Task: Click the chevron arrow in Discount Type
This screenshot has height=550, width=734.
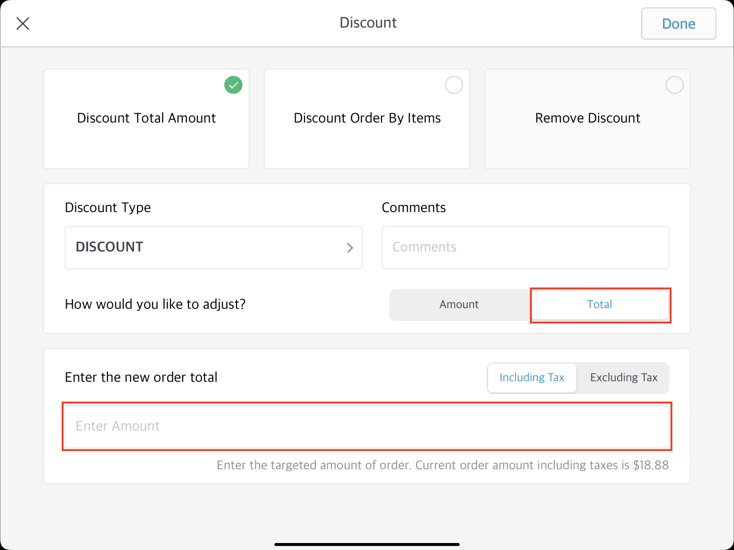Action: pos(350,247)
